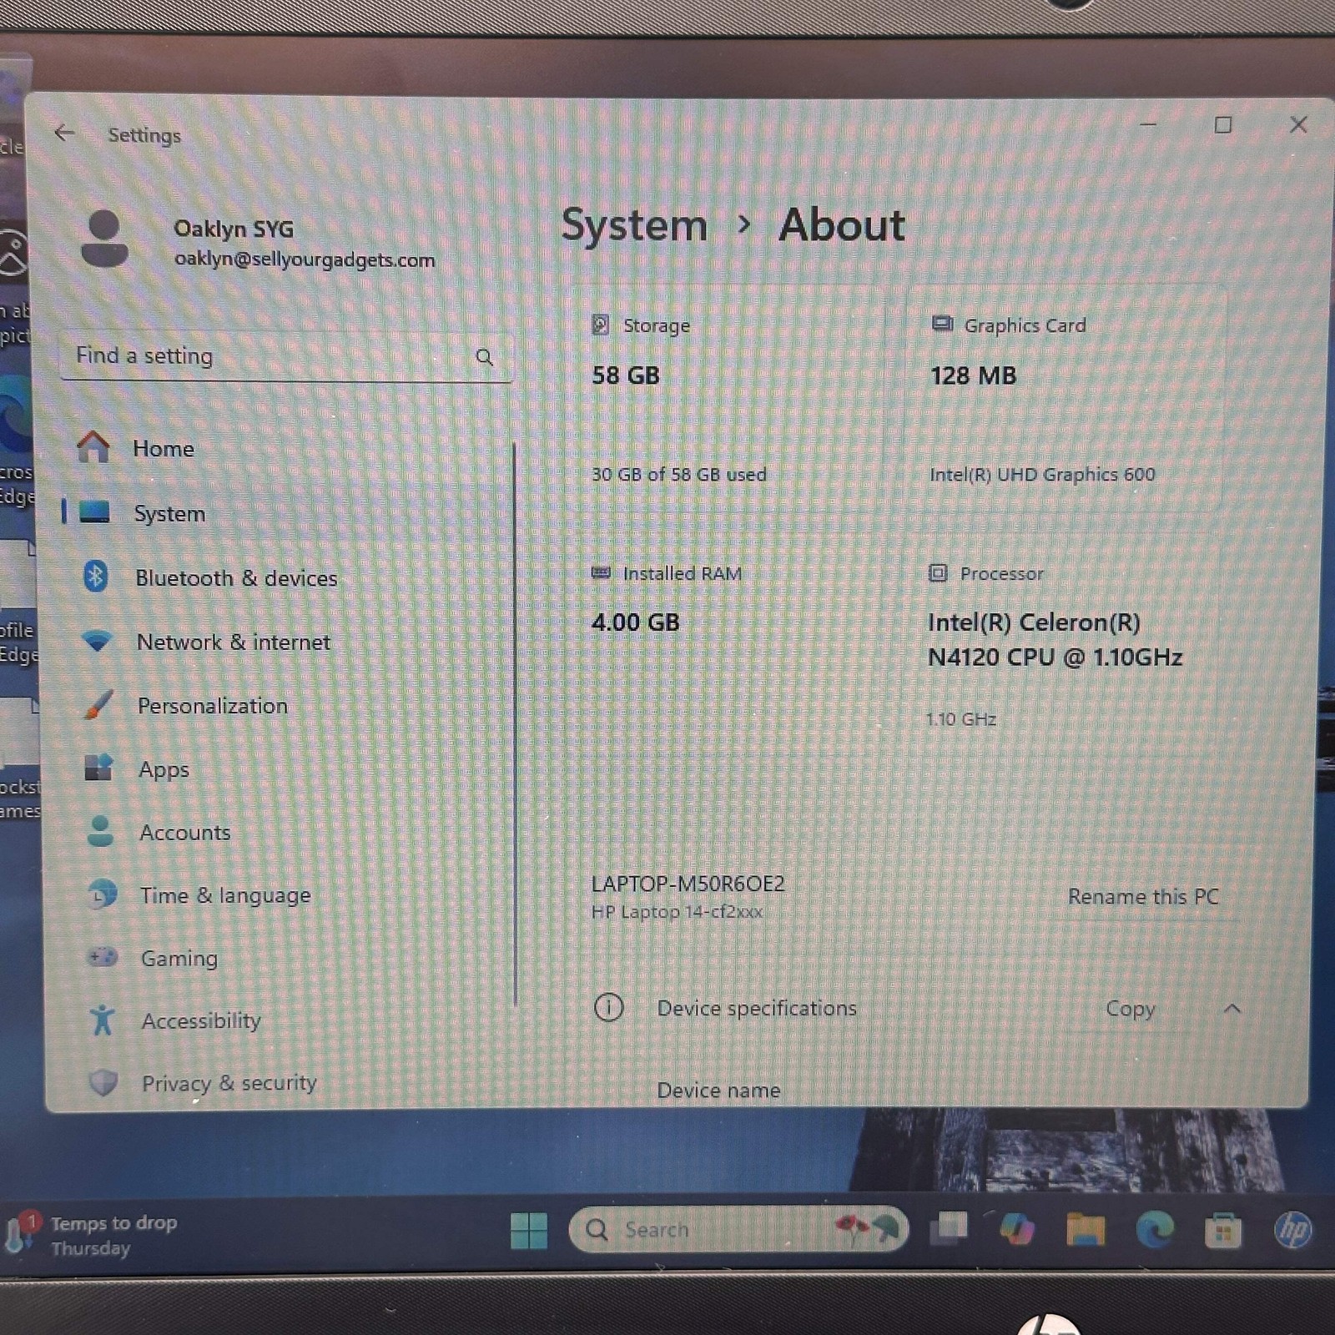Click the Apps grid icon in sidebar
The image size is (1335, 1335).
pyautogui.click(x=98, y=767)
